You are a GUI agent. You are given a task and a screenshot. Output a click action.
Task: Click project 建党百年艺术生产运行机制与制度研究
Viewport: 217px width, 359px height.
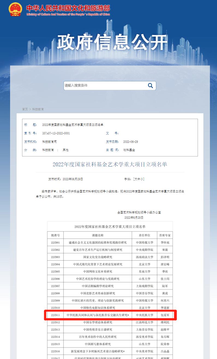98,250
